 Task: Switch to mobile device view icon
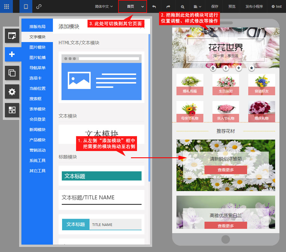[x=26, y=6]
